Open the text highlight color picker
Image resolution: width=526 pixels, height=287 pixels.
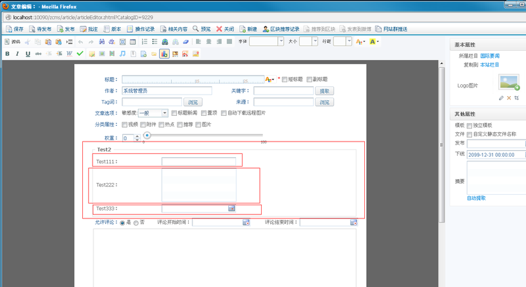point(374,41)
